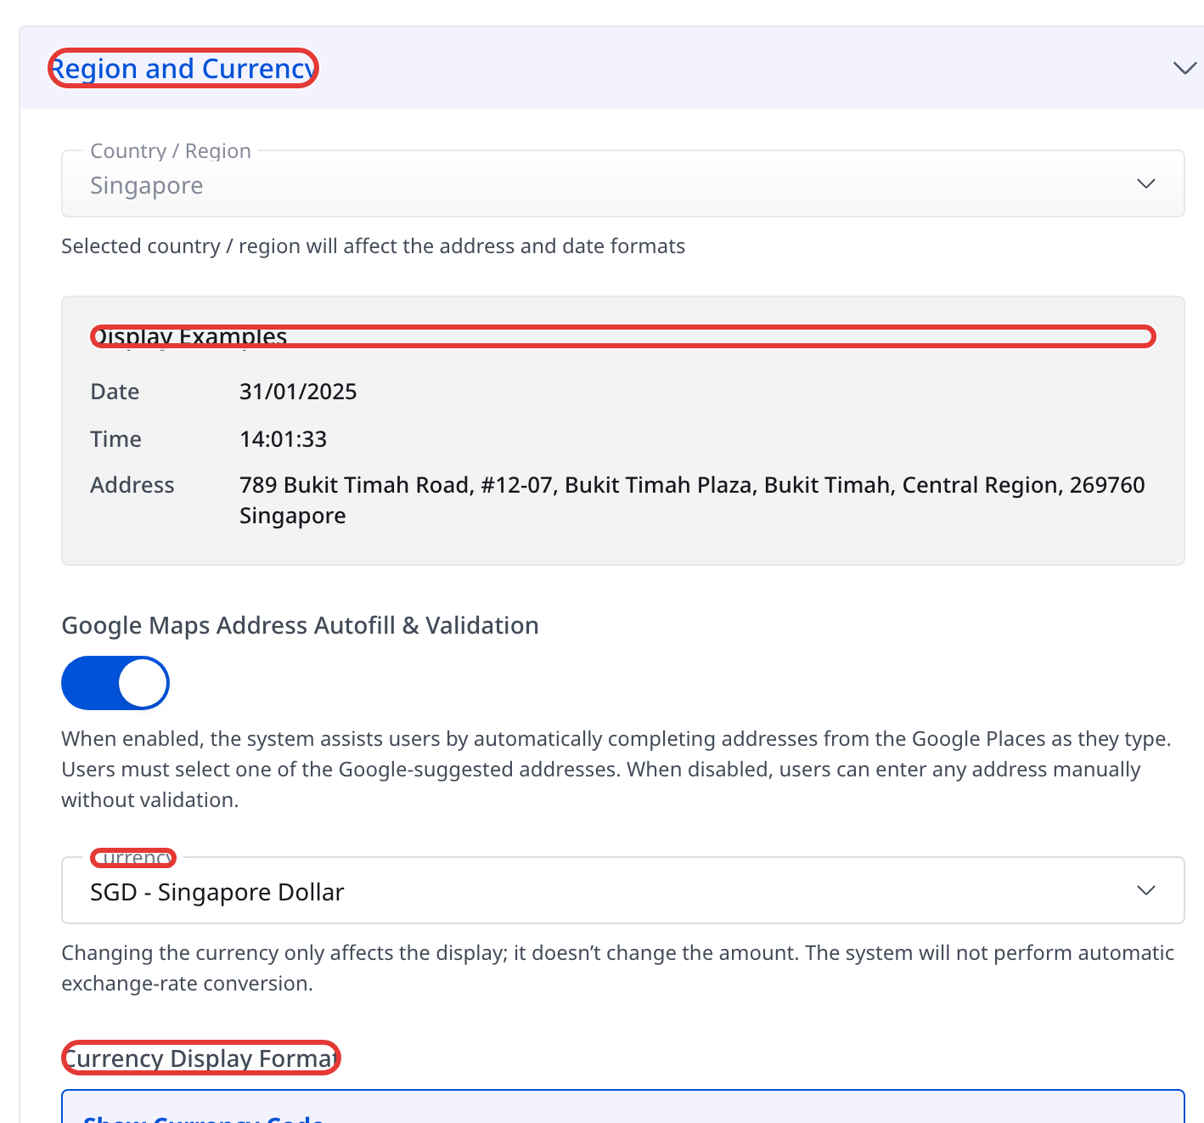
Task: Click the Region and Currency heading
Action: [x=183, y=68]
